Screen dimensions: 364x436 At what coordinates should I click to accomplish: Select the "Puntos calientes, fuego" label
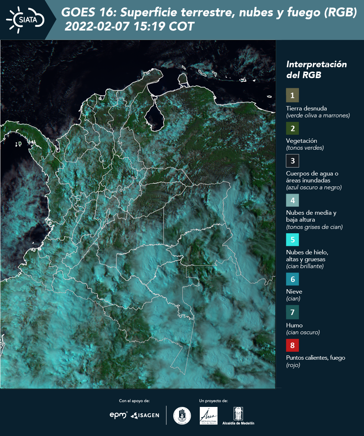316,358
